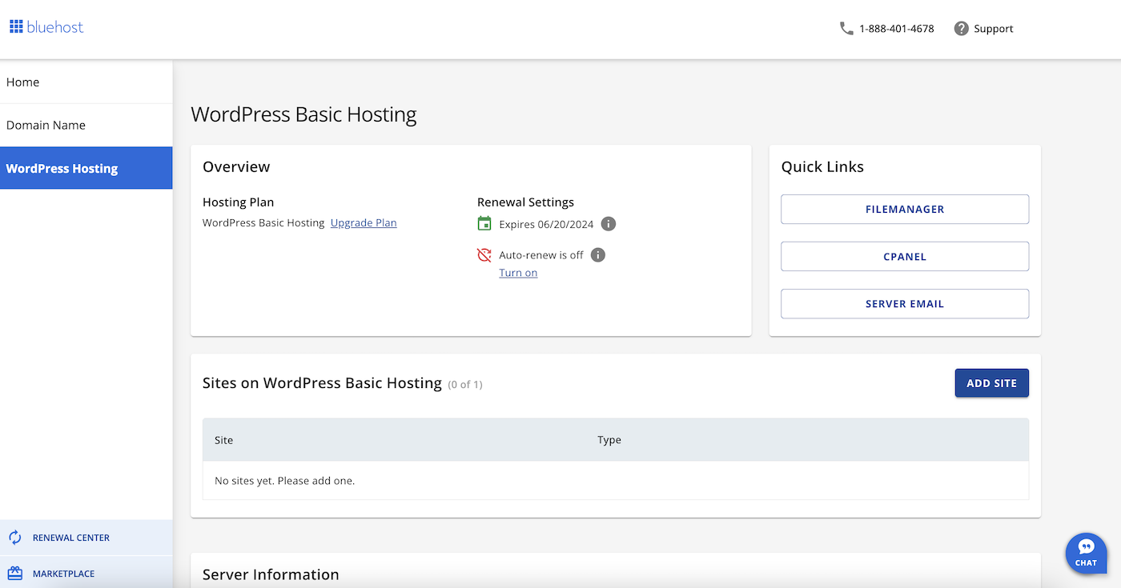Click the green calendar expiry icon
The image size is (1121, 588).
[484, 223]
